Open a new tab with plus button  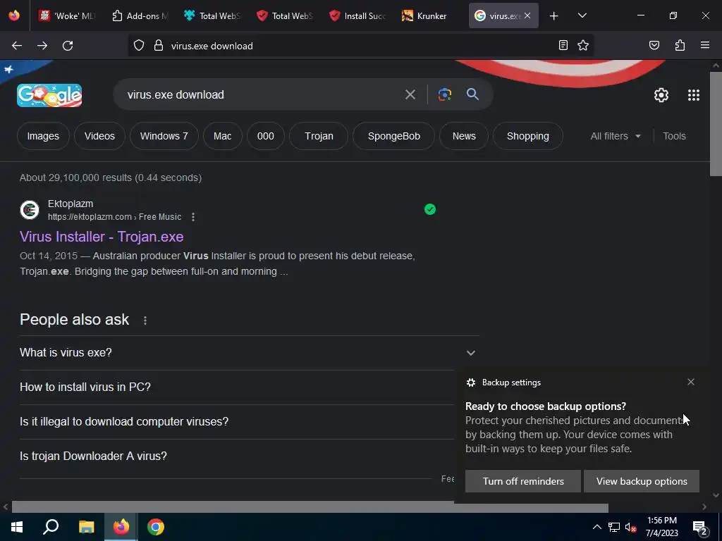[x=554, y=16]
